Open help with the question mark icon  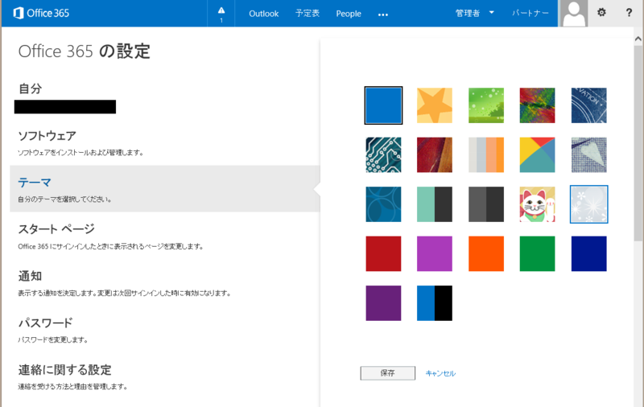(629, 13)
